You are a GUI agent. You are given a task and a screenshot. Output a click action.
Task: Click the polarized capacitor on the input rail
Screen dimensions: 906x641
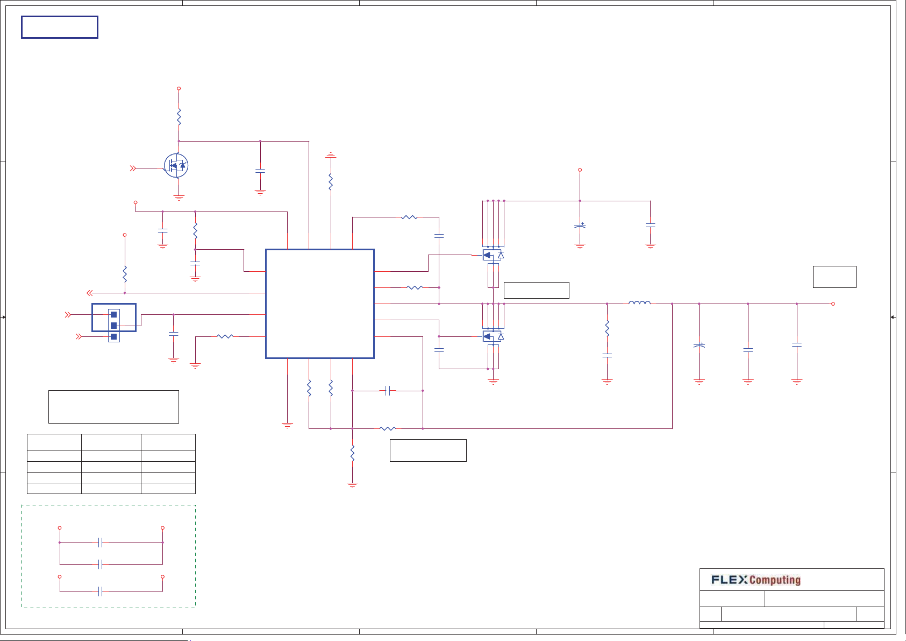click(580, 226)
